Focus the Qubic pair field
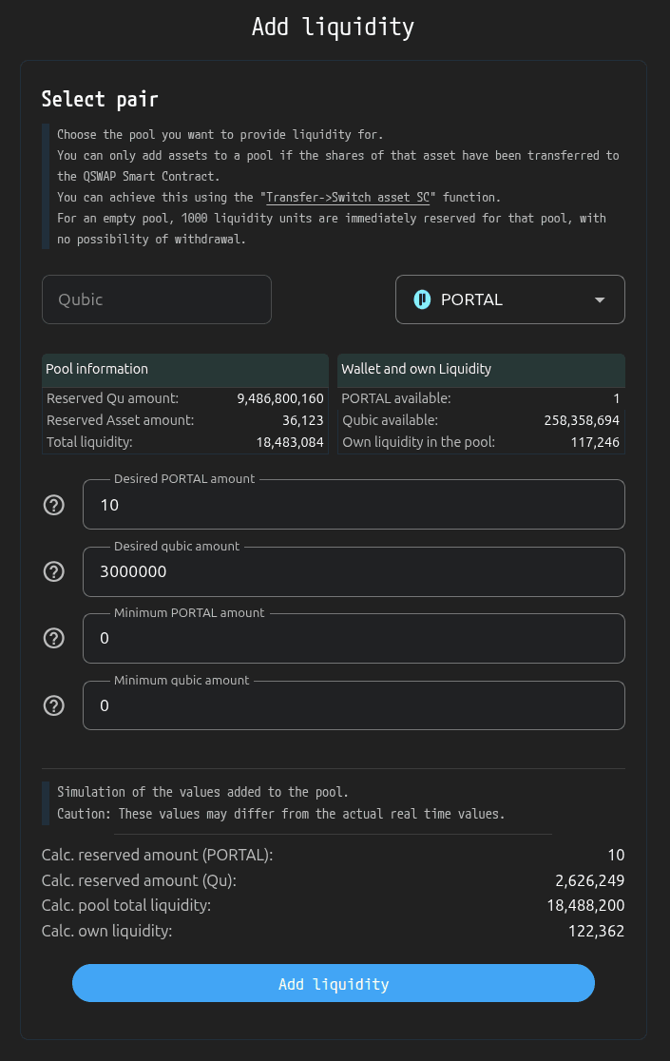 coord(157,299)
